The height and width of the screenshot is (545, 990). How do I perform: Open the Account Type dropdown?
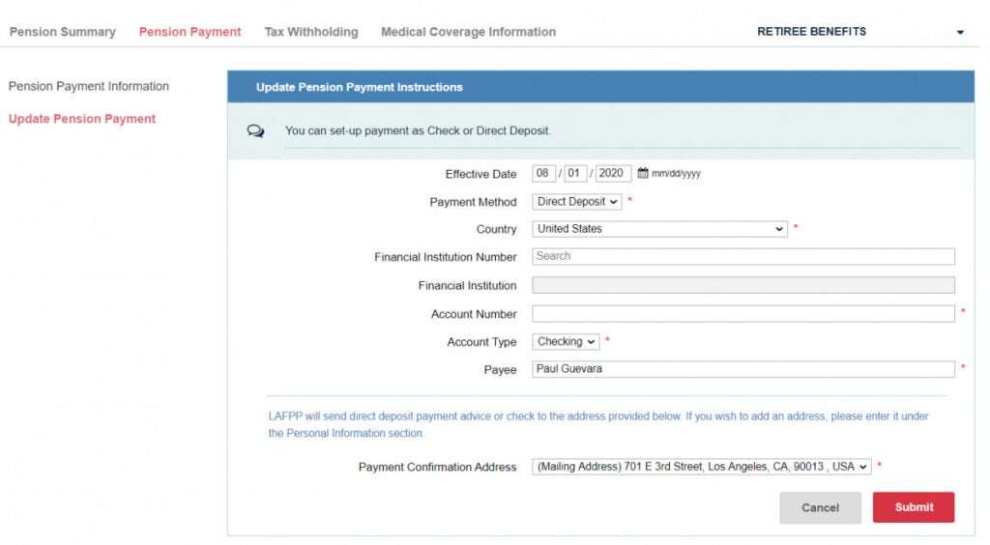tap(566, 342)
